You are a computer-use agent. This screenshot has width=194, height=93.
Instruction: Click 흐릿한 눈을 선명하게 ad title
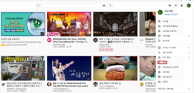click(x=10, y=39)
